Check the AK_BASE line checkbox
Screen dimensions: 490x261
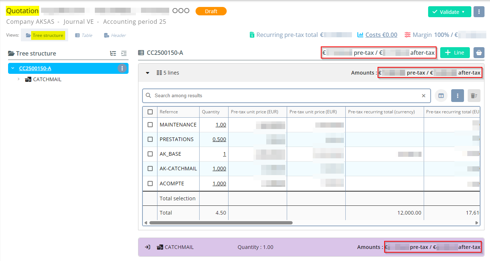150,154
